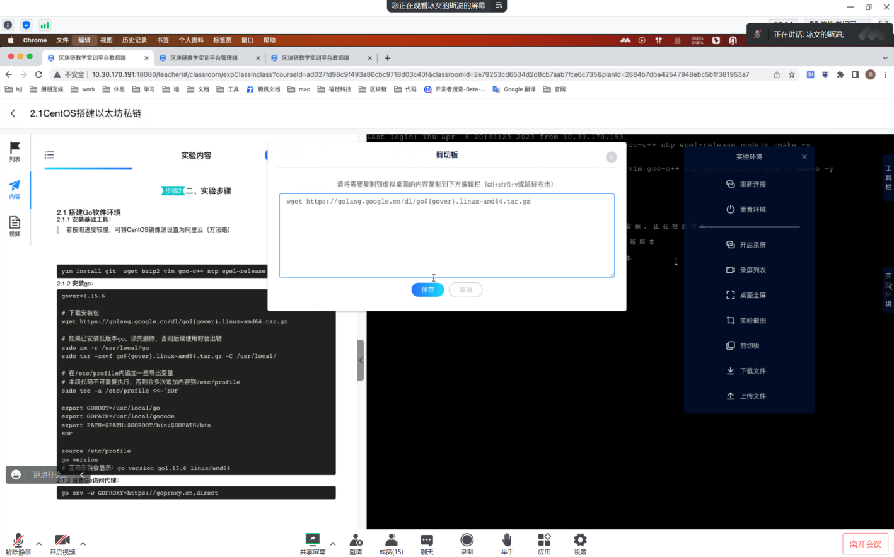Click the blue 保存 button
The width and height of the screenshot is (894, 557).
tap(427, 290)
